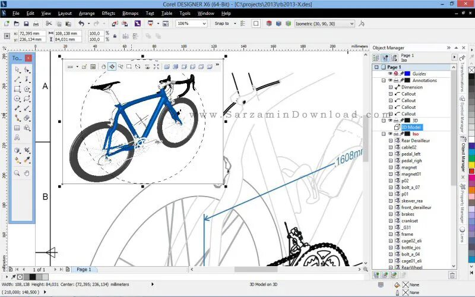Activate the rotate tool in 3D model toolbar
Image resolution: width=475 pixels, height=297 pixels.
pyautogui.click(x=112, y=67)
